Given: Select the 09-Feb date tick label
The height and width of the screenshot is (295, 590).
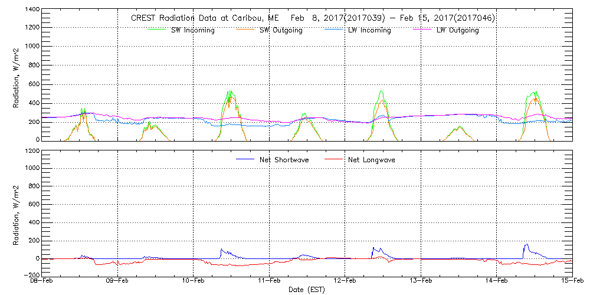Looking at the screenshot, I should pyautogui.click(x=117, y=281).
